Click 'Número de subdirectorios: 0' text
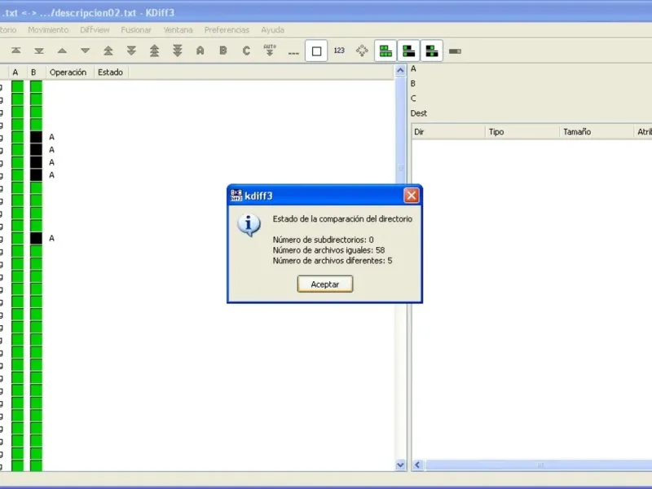The height and width of the screenshot is (489, 652). 323,240
